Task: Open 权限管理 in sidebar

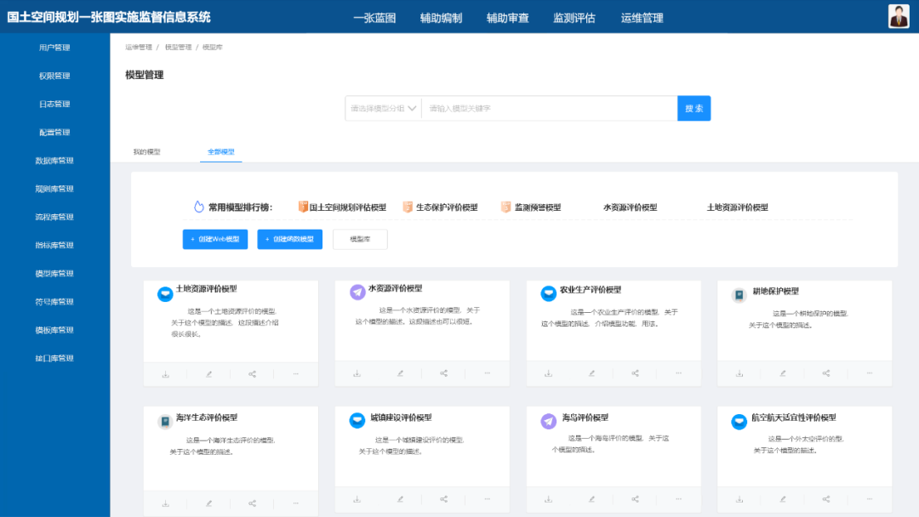Action: point(54,76)
